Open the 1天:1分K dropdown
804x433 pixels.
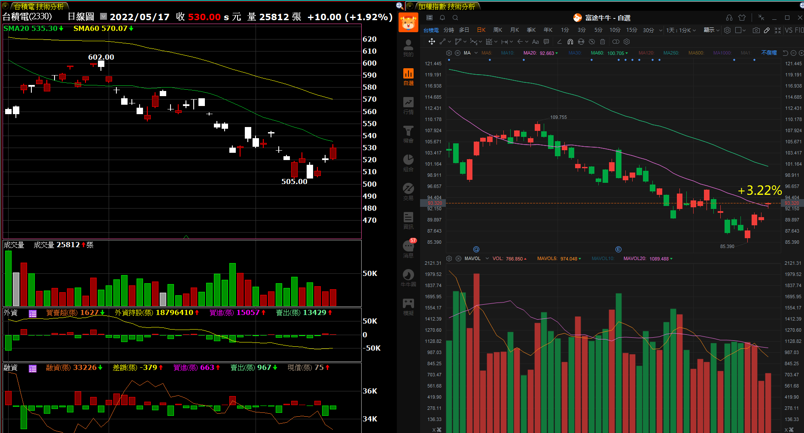pyautogui.click(x=681, y=30)
